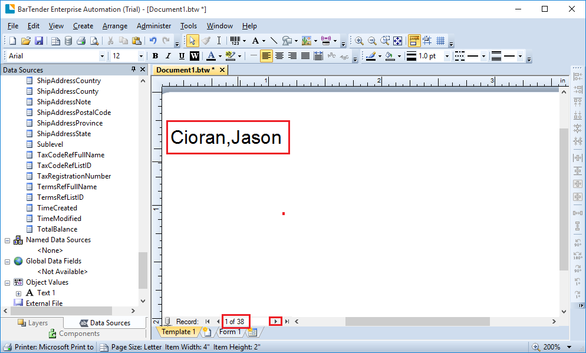Open a file with the folder icon

(x=25, y=41)
